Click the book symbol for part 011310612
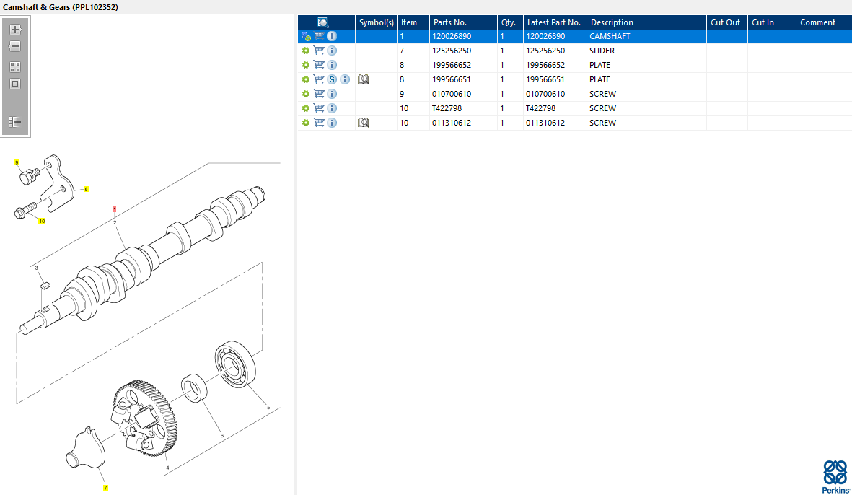852x495 pixels. pos(364,123)
